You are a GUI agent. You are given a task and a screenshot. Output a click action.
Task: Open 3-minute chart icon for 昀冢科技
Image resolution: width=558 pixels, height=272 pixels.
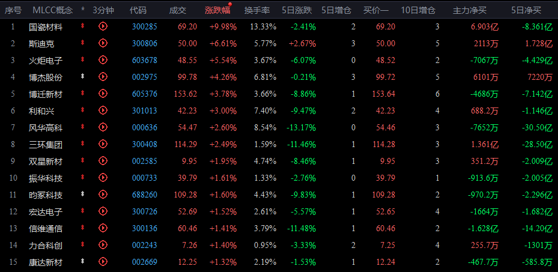pyautogui.click(x=103, y=195)
